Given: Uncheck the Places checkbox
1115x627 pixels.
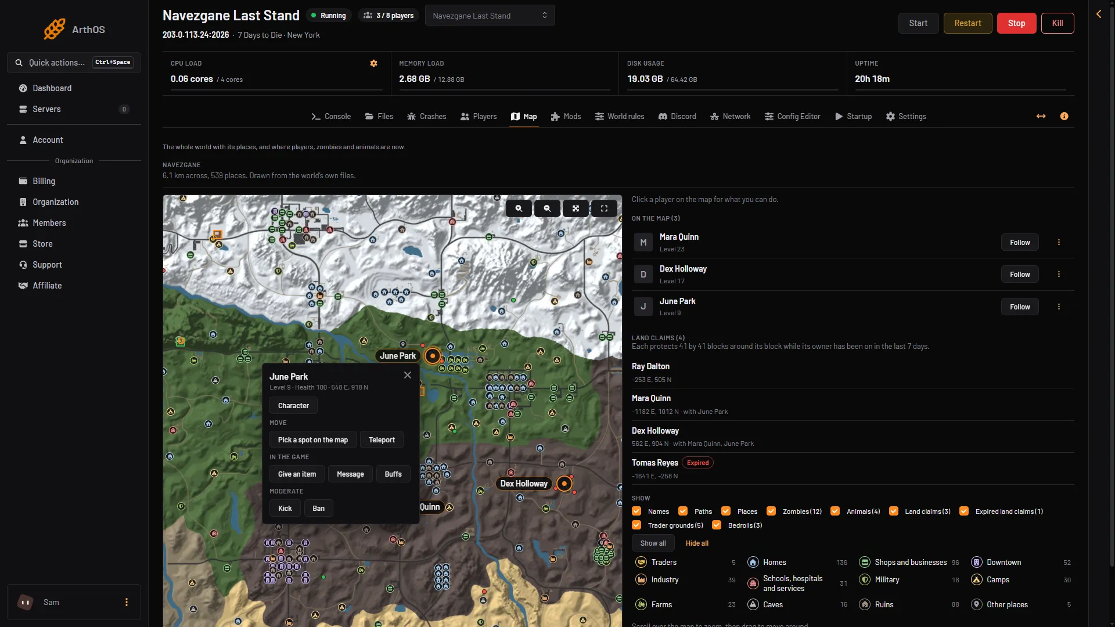Looking at the screenshot, I should pyautogui.click(x=726, y=511).
